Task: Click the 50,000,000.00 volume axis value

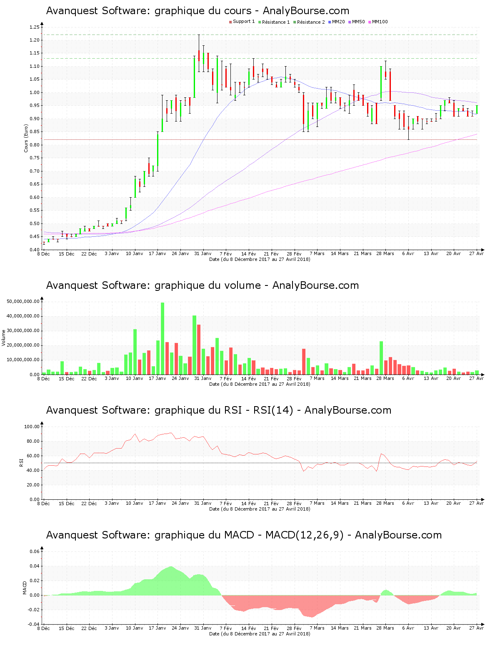Action: click(x=23, y=301)
